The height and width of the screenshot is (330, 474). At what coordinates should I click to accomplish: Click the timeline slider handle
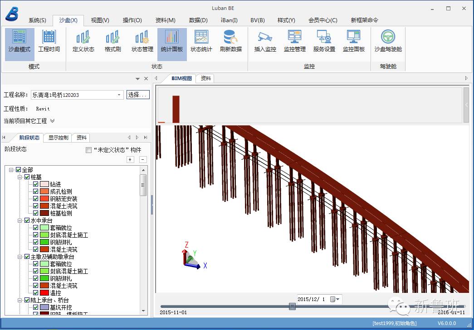[292, 306]
